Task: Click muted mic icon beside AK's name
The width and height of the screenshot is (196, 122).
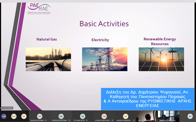Action: (69, 120)
